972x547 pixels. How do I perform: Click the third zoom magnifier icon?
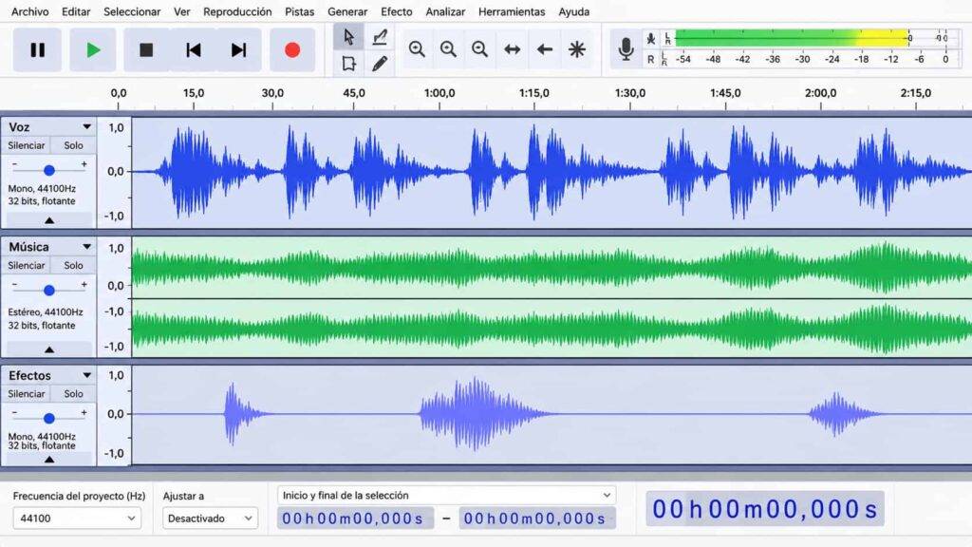coord(479,49)
